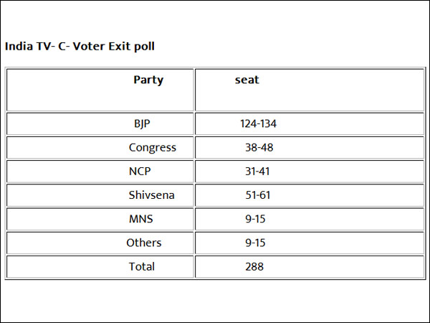Select the "Party" column header cell

click(x=148, y=80)
